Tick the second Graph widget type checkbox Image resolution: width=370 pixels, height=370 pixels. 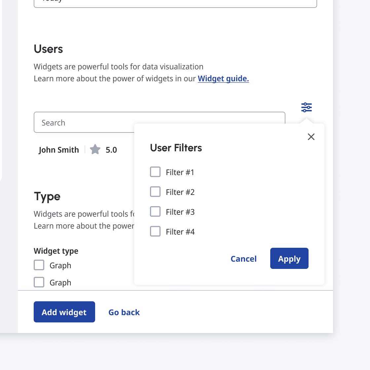(39, 282)
